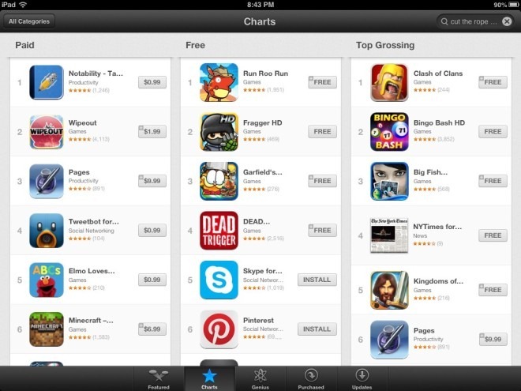This screenshot has height=391, width=521.
Task: Tap the Tweetbot app icon
Action: [x=47, y=231]
